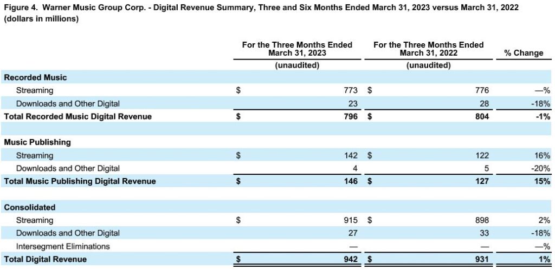Select the "Music Publishing" section heading
This screenshot has width=555, height=270.
click(37, 142)
